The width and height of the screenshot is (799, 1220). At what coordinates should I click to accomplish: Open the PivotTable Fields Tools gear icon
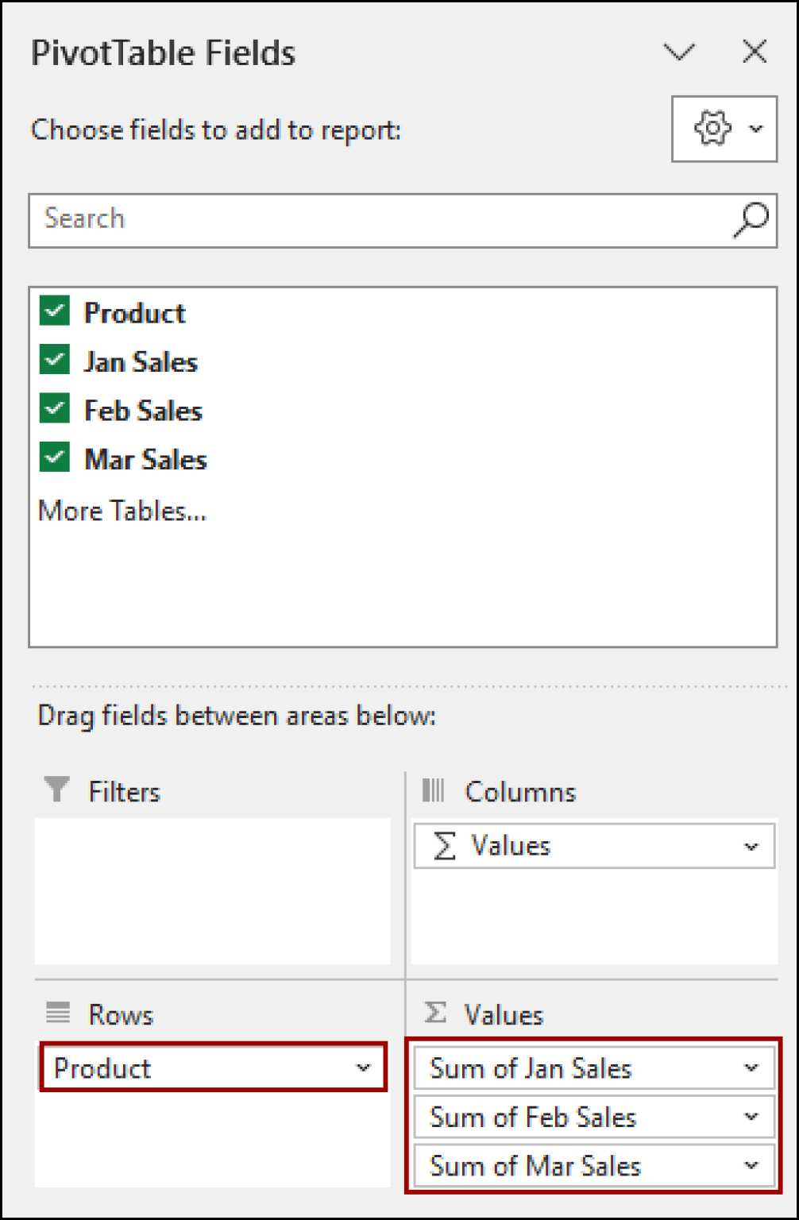[714, 129]
